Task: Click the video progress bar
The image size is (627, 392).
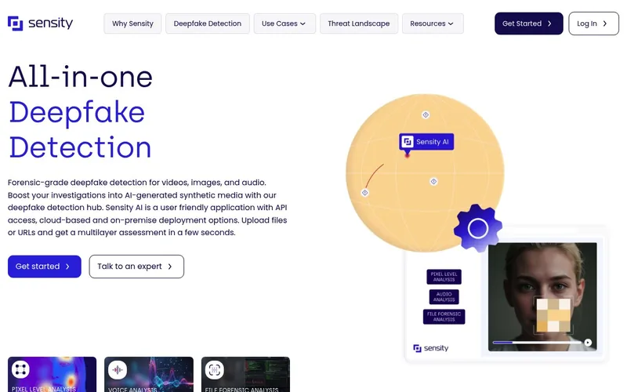Action: (537, 343)
